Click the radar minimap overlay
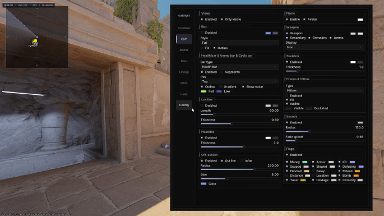 [x=37, y=37]
